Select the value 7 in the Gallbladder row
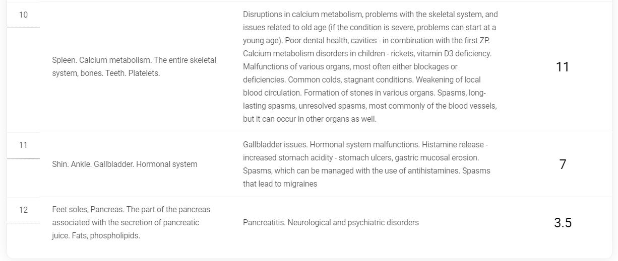 point(563,164)
